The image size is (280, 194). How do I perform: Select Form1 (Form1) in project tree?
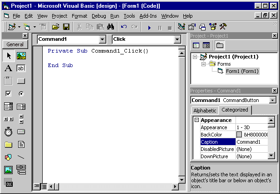242,71
